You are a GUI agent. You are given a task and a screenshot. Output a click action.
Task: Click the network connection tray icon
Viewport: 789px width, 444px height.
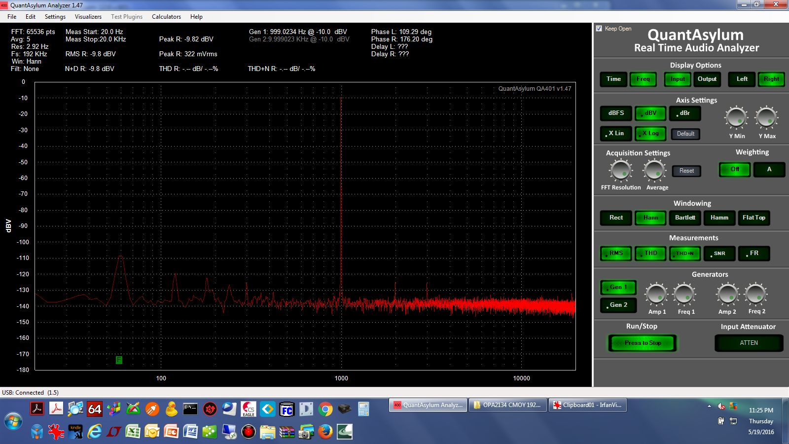click(x=733, y=421)
